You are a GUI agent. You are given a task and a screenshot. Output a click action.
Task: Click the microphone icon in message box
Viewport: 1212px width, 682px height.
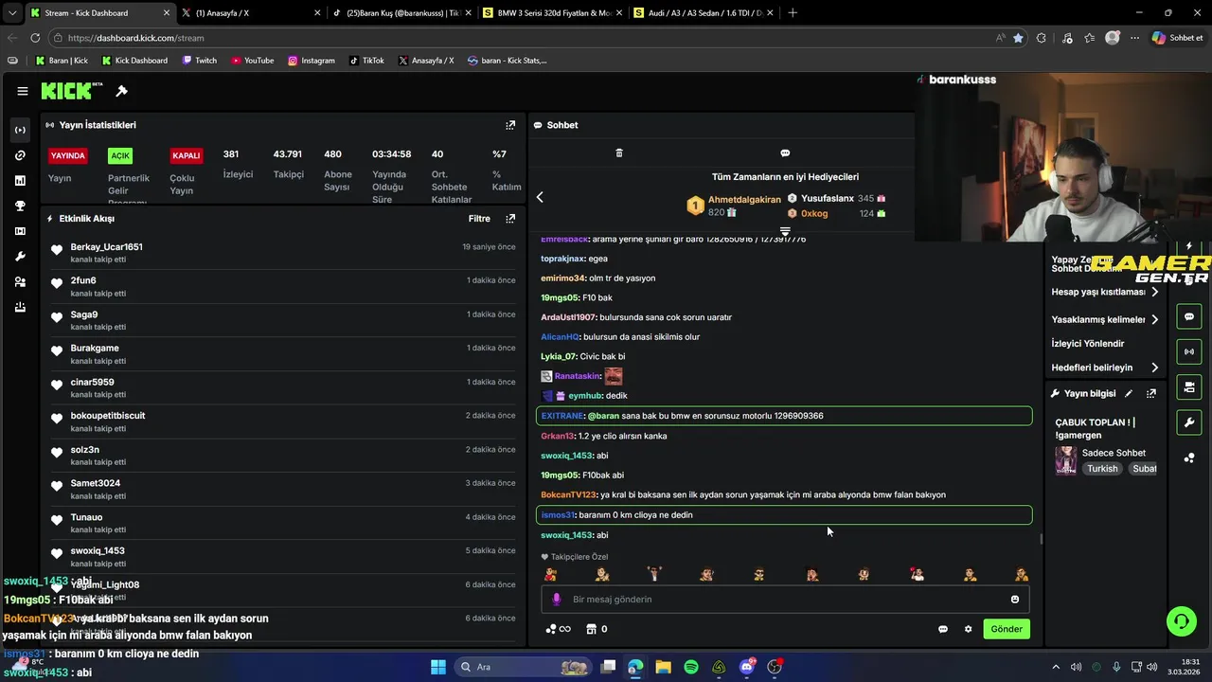click(x=557, y=600)
